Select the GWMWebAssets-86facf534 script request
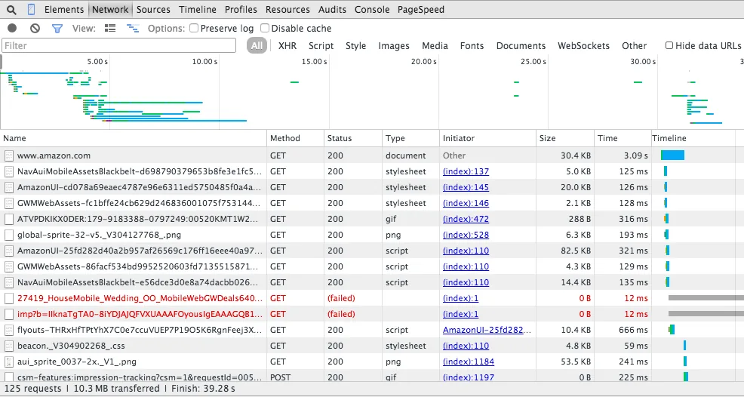 click(372, 266)
